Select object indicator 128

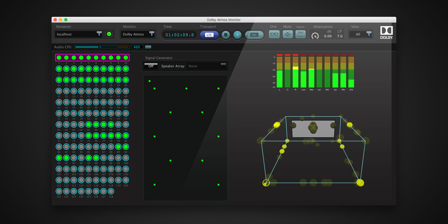click(x=111, y=191)
